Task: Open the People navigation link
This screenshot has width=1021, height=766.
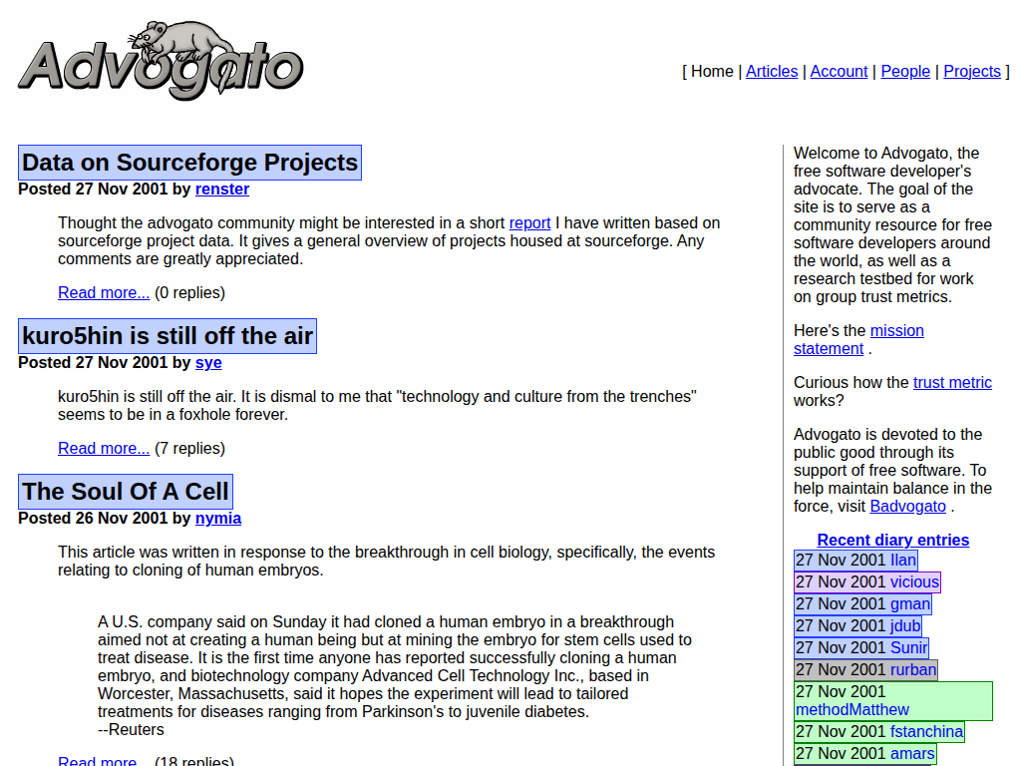Action: click(905, 71)
